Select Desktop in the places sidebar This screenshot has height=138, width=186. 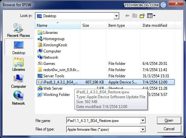[x=19, y=47]
